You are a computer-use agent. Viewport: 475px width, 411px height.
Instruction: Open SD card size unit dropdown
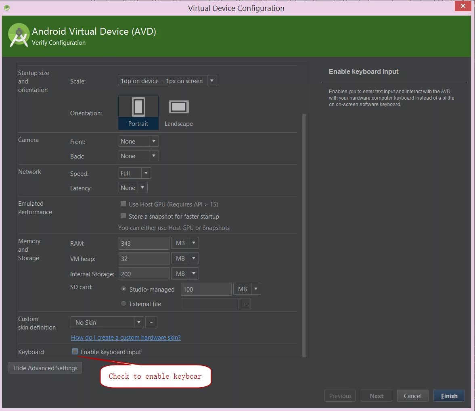247,289
